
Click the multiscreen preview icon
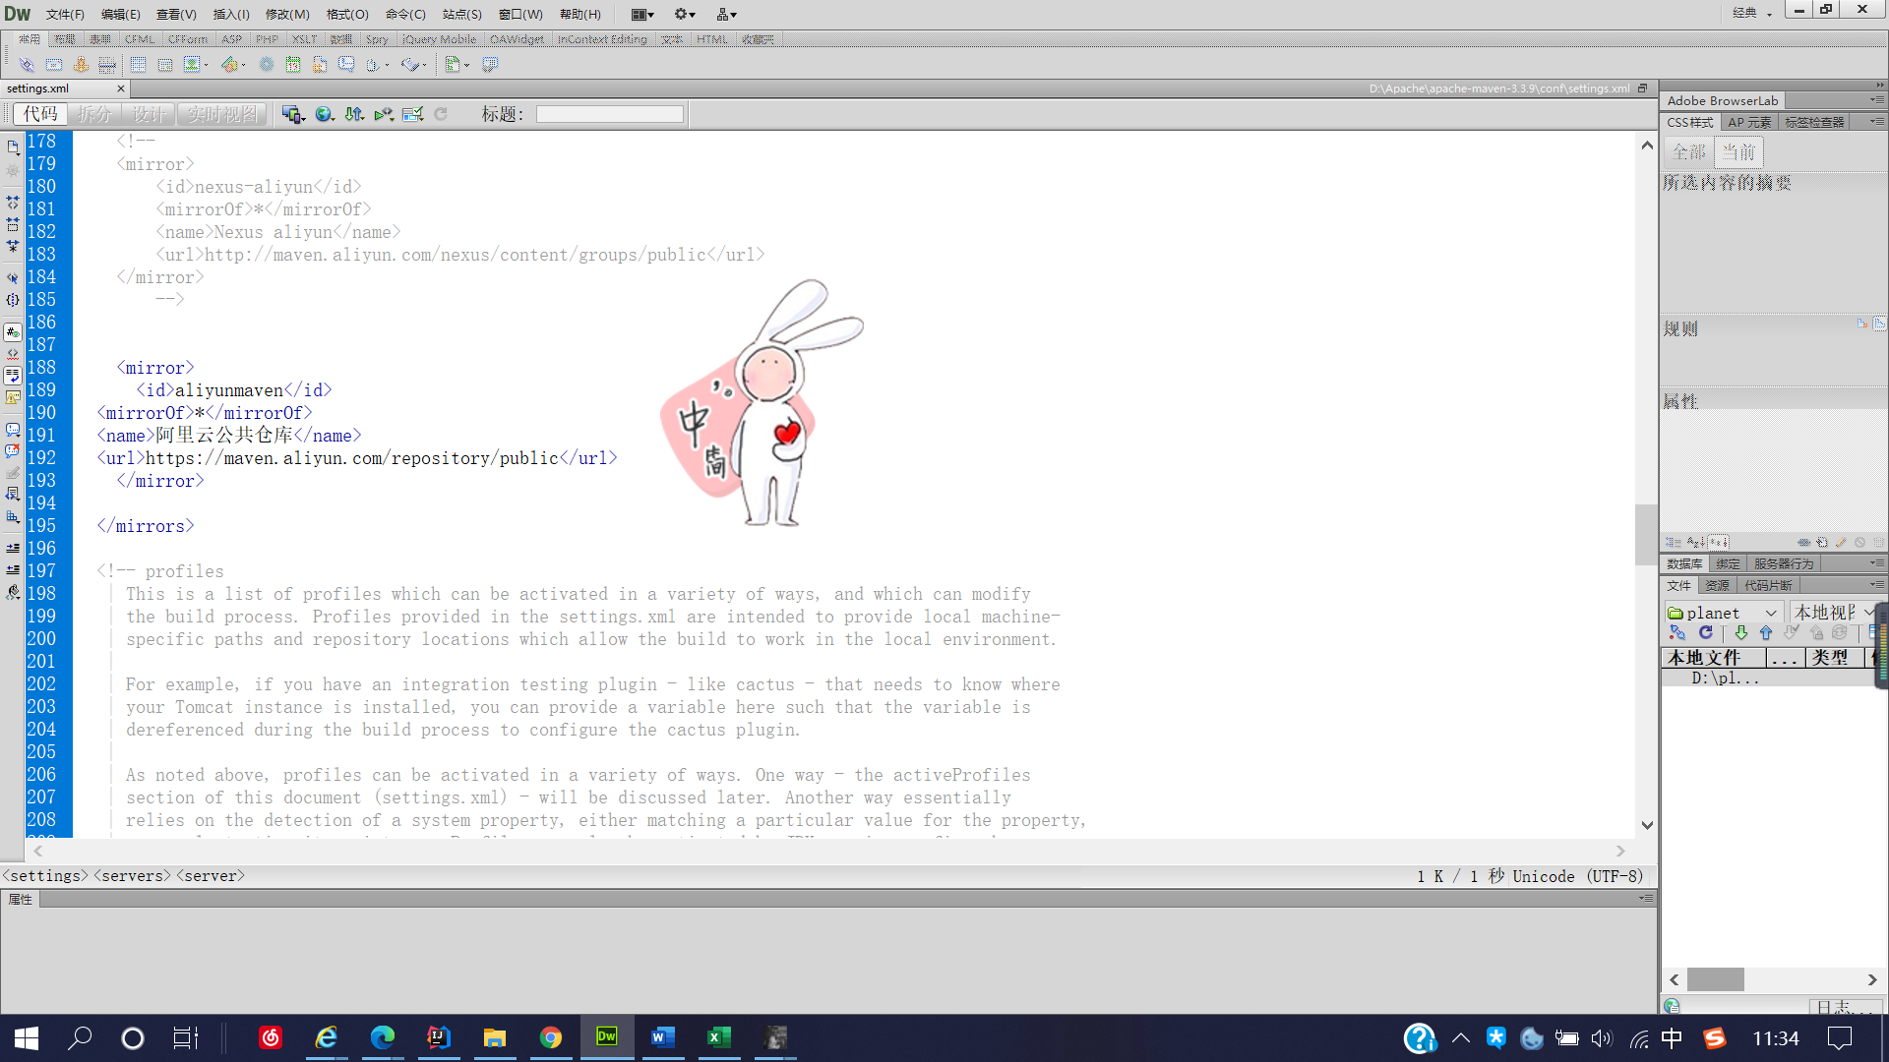pos(293,114)
